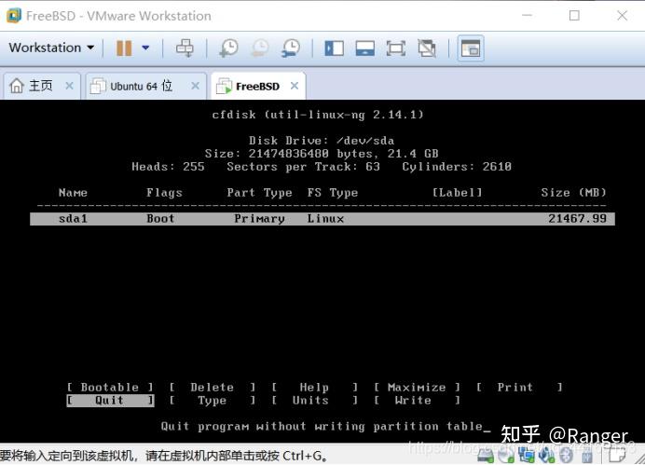Revert the virtual machine to its previous snapshot
645x465 pixels.
tap(260, 48)
